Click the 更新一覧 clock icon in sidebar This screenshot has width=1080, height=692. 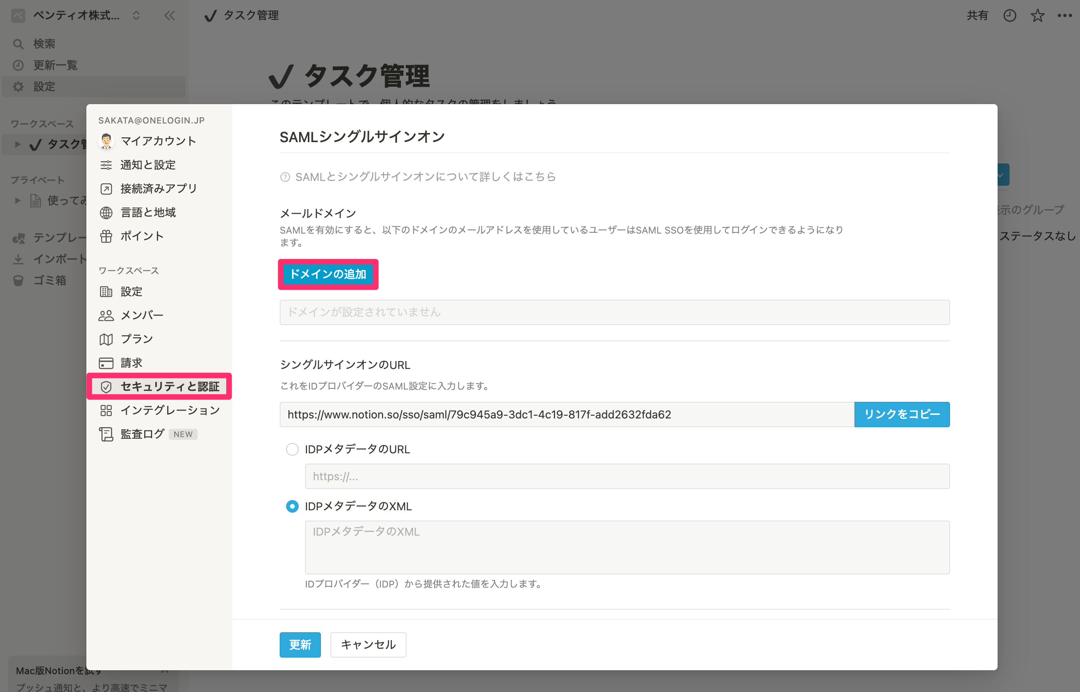point(18,66)
